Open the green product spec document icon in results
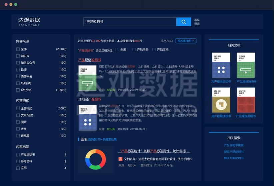This screenshot has height=186, width=274. pos(85,78)
